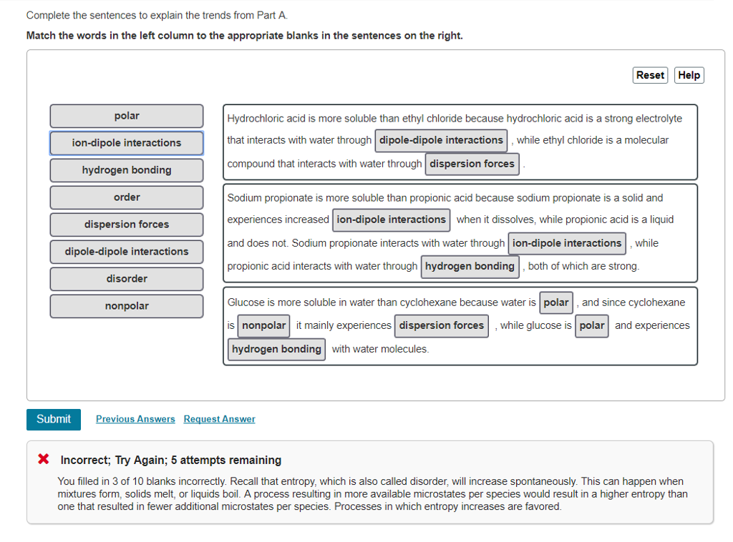Screen dimensions: 733x542
Task: Click the Reset button
Action: click(x=649, y=75)
